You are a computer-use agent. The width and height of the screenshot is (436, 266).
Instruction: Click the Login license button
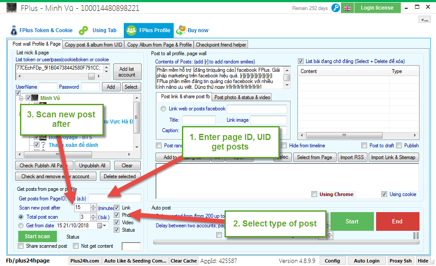377,8
